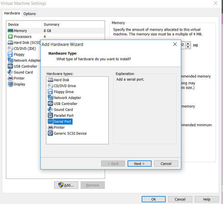The height and width of the screenshot is (204, 223).
Task: Select Serial Port list entry
Action: click(60, 121)
